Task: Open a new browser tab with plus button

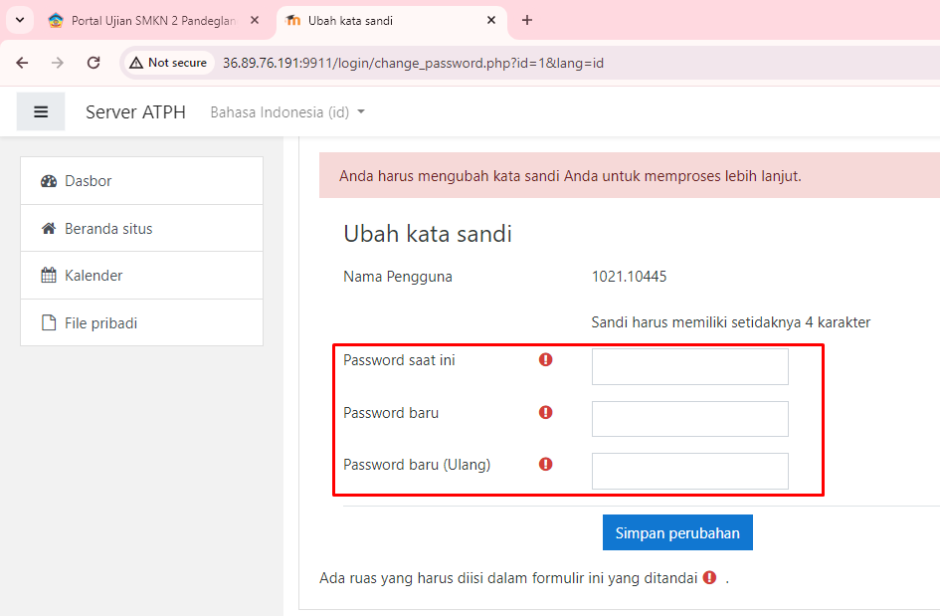Action: point(527,20)
